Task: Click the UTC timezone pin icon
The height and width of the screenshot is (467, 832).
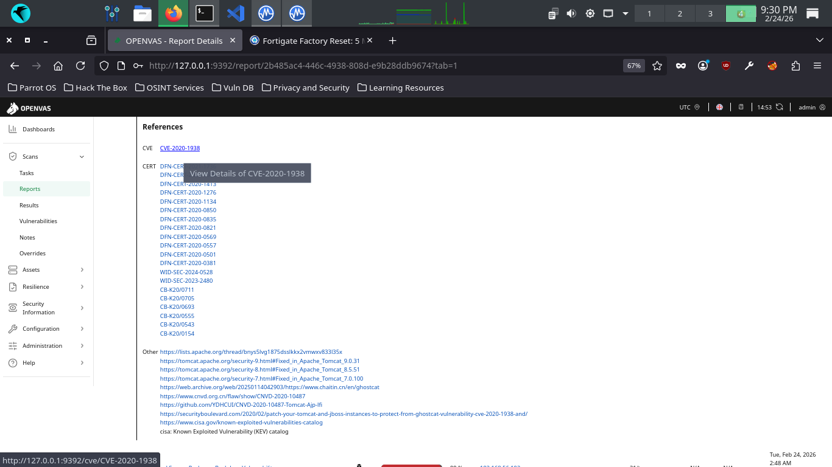Action: pyautogui.click(x=697, y=108)
